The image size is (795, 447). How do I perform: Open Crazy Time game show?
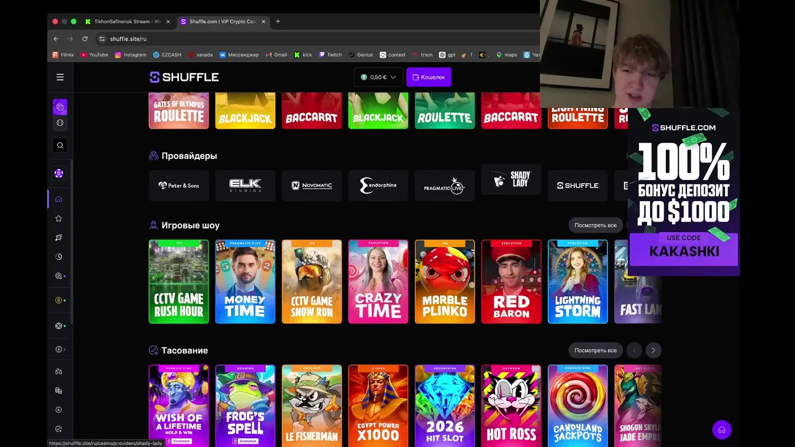click(x=378, y=282)
